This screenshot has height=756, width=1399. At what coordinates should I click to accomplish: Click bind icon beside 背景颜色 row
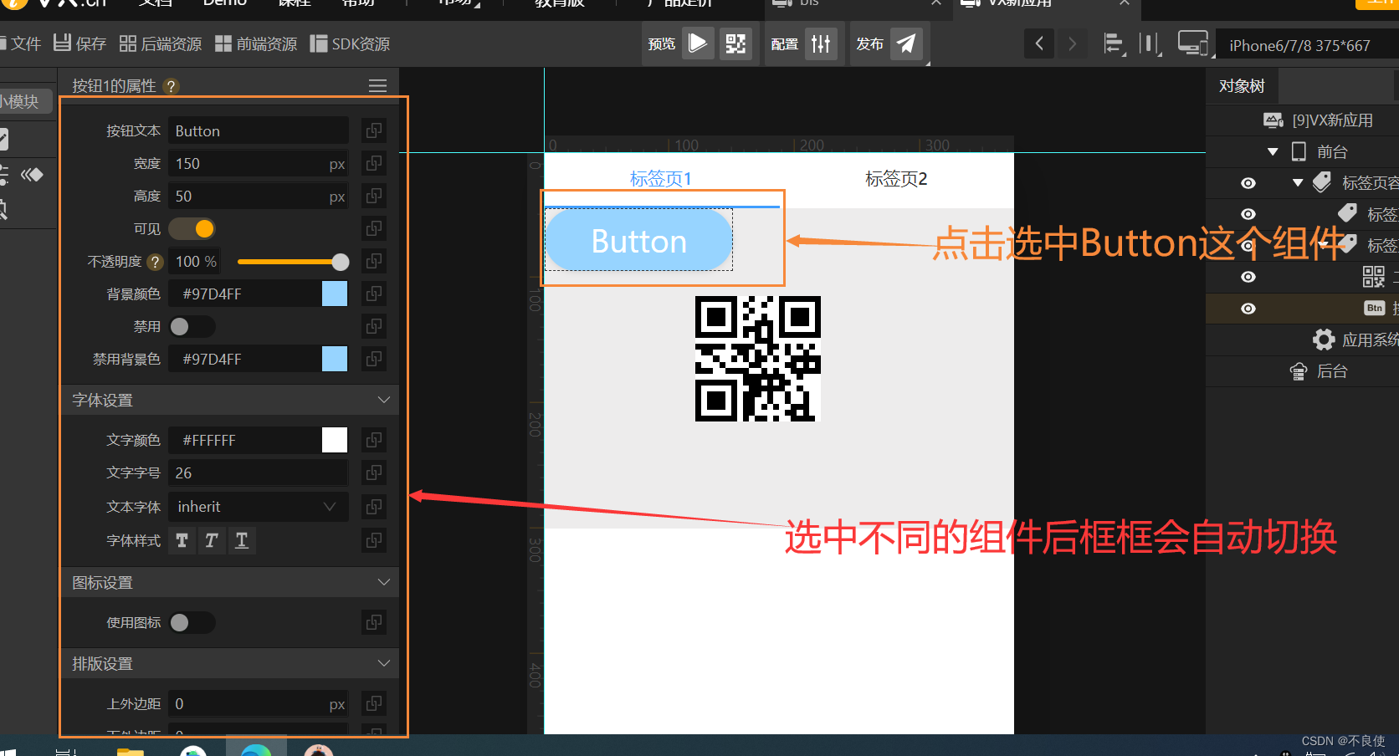point(374,294)
